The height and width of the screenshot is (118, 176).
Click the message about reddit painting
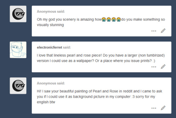coord(99,96)
